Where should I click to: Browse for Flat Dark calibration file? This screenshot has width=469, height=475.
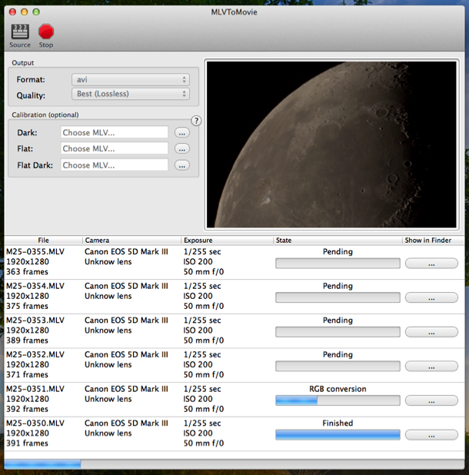(182, 165)
